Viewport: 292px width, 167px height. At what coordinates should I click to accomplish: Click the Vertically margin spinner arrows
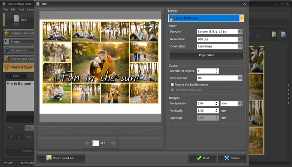coord(216,111)
